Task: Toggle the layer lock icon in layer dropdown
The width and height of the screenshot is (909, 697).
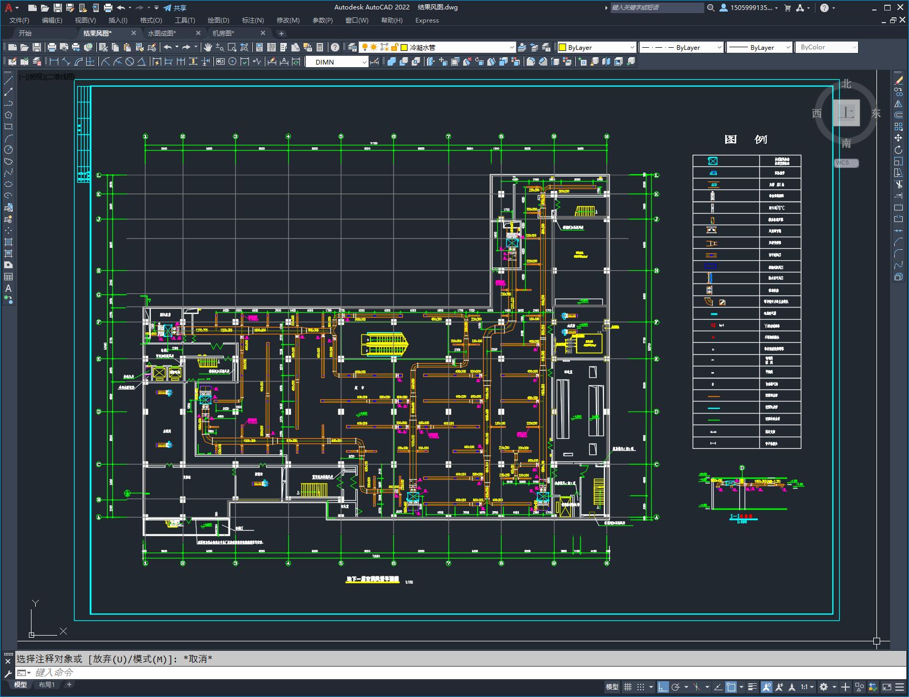Action: (x=394, y=47)
